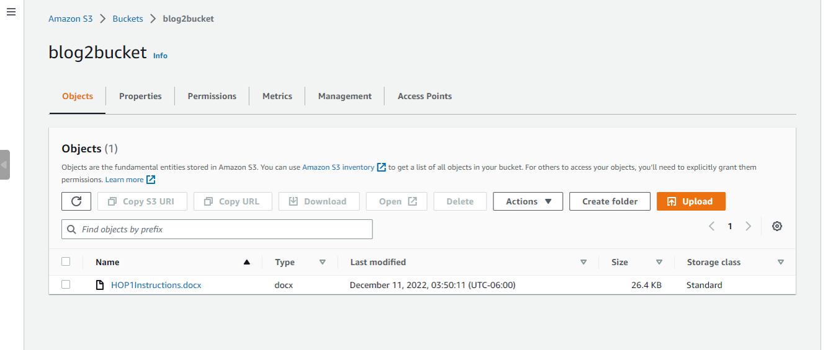Open the Management tab
This screenshot has width=828, height=350.
(x=345, y=96)
